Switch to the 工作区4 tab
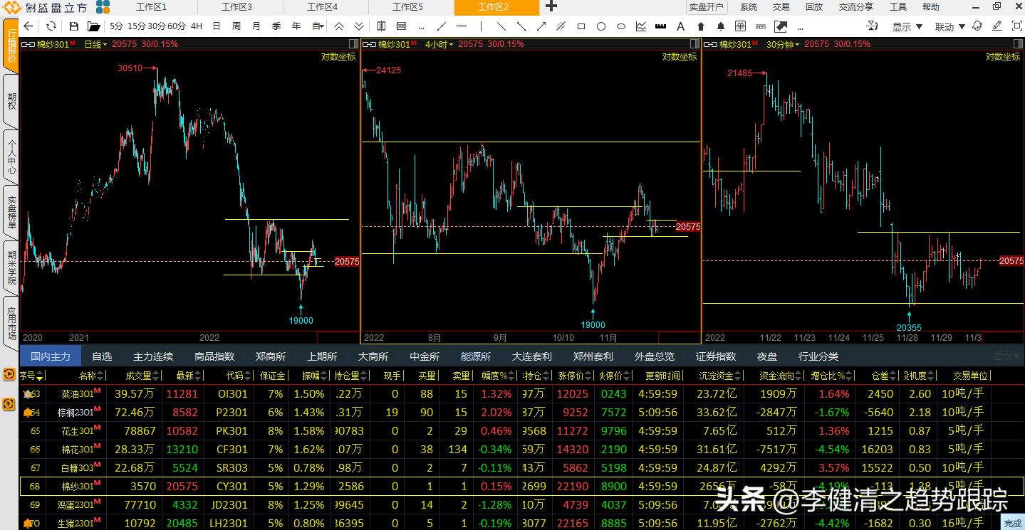The width and height of the screenshot is (1025, 530). 322,7
